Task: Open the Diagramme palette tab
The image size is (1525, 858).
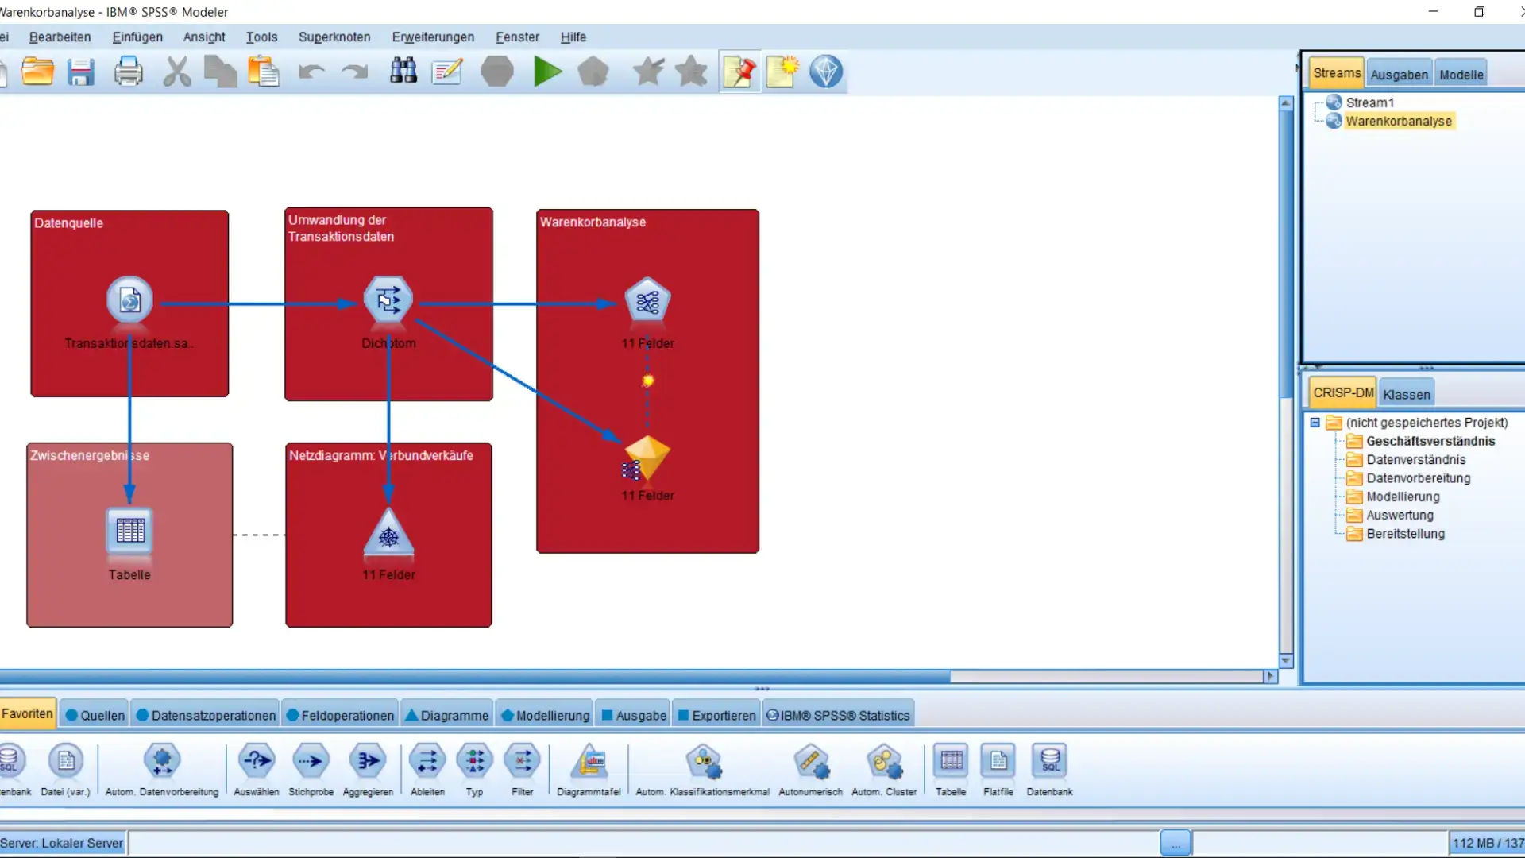Action: [447, 715]
